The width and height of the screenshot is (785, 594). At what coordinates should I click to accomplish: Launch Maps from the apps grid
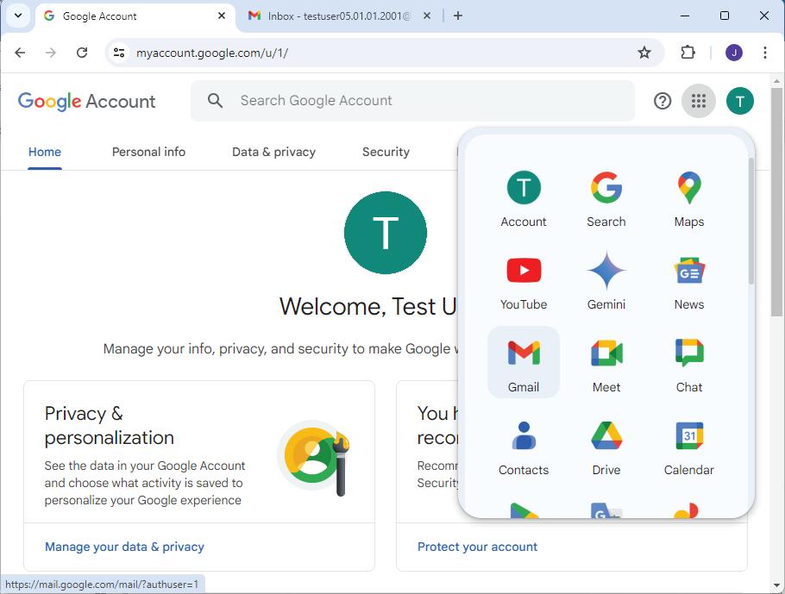(x=689, y=199)
